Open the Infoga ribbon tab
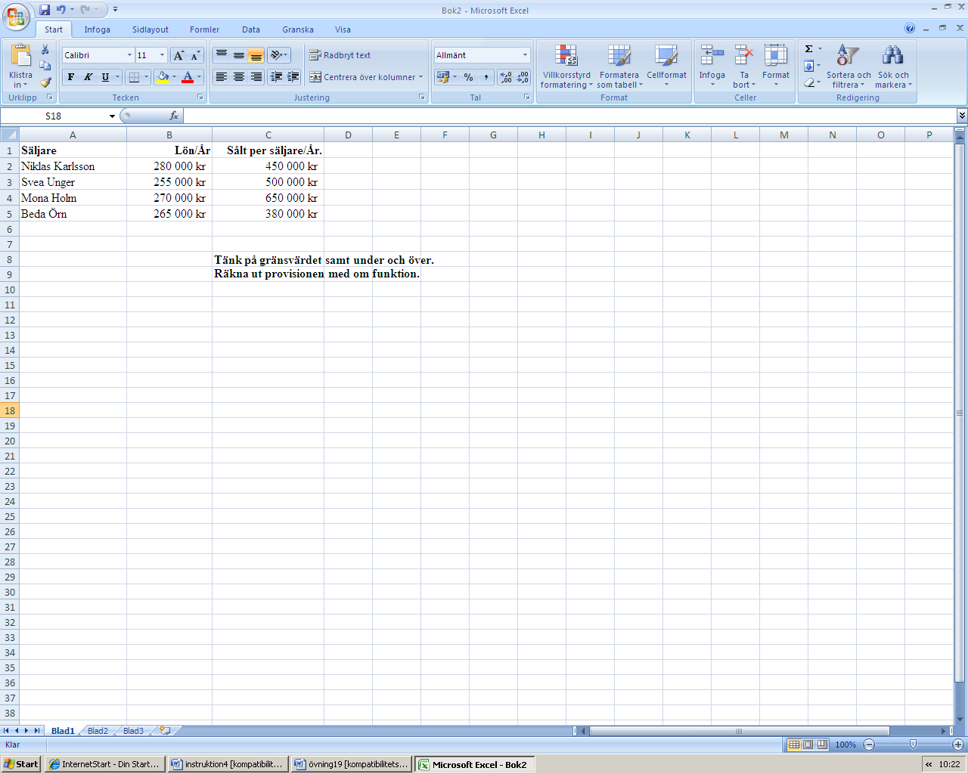Screen dimensions: 968x774 pos(97,29)
